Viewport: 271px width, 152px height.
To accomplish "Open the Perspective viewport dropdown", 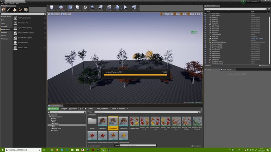I will pos(57,14).
